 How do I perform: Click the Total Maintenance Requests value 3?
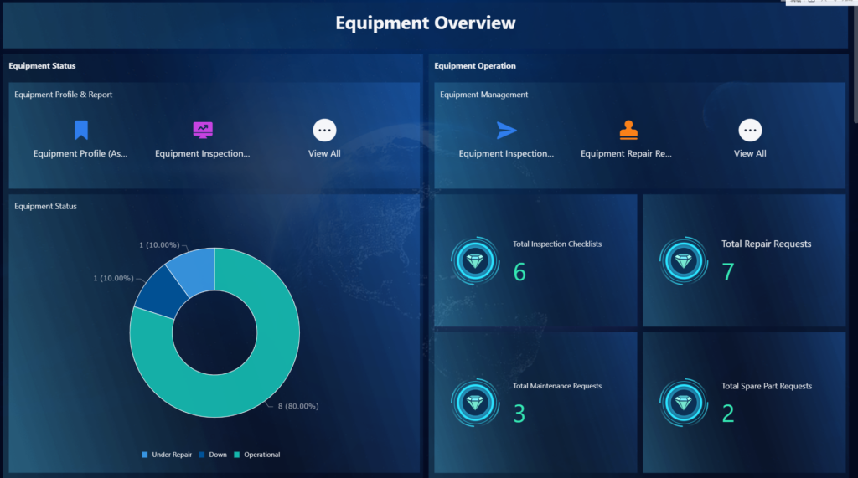(x=519, y=414)
